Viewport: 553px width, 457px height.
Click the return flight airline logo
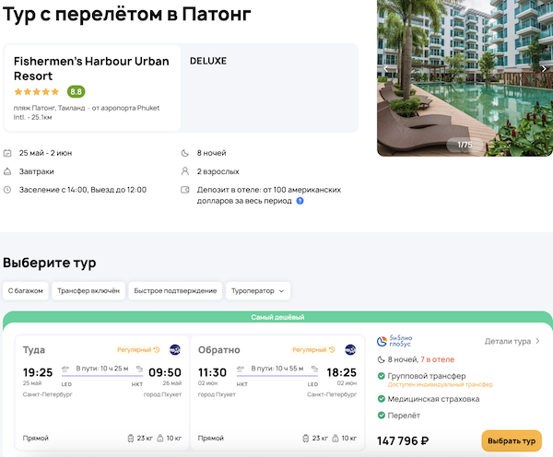coord(350,350)
